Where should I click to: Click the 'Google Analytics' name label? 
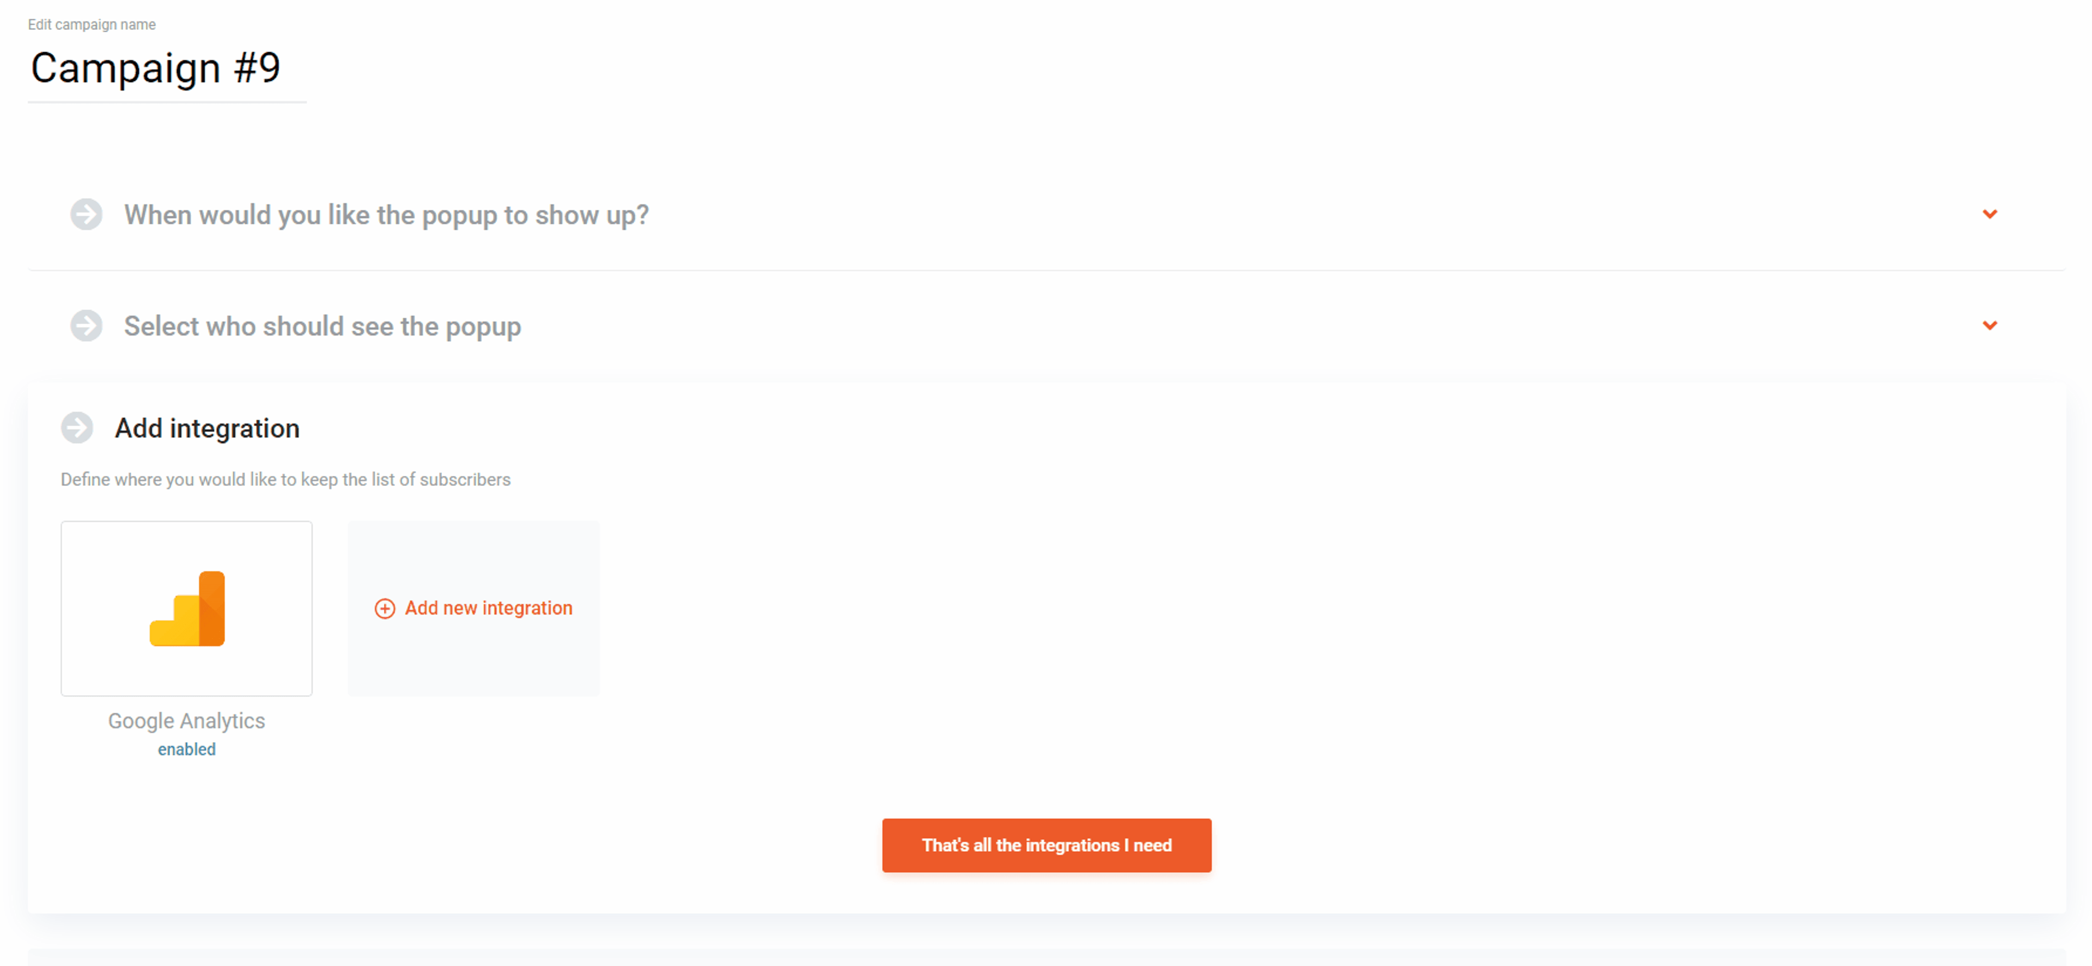point(187,721)
